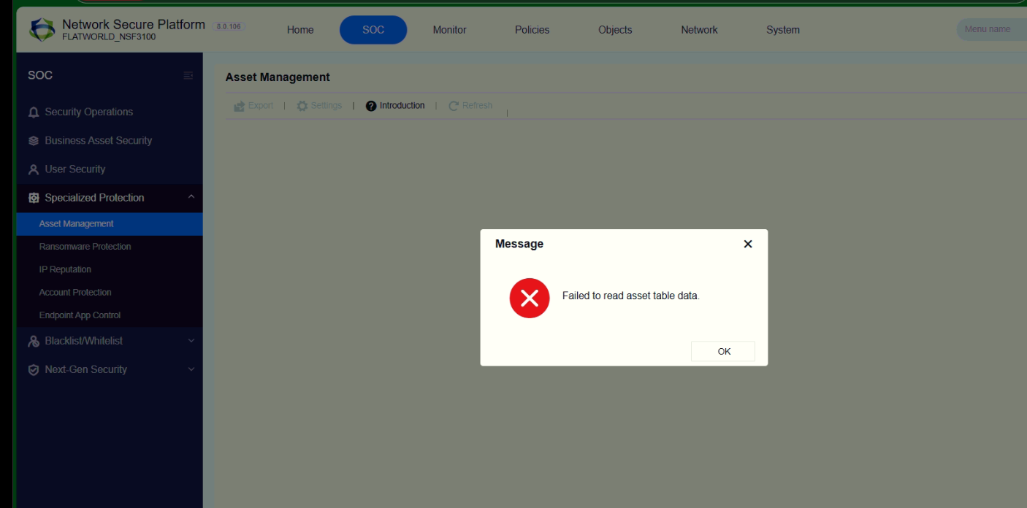The width and height of the screenshot is (1027, 508).
Task: Click the Next-Gen Security shield icon
Action: (x=33, y=370)
